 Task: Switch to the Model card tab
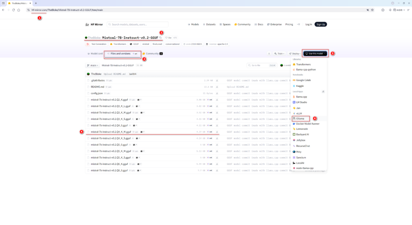(x=95, y=54)
